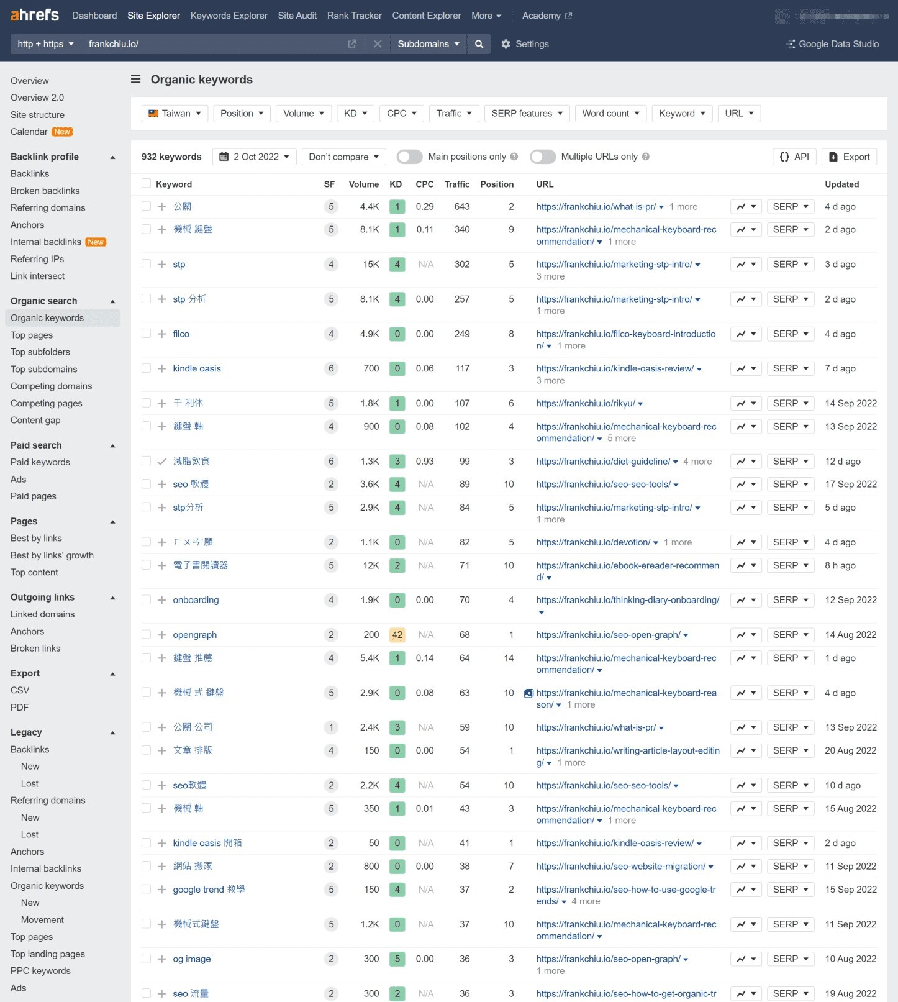Open the Subdomains mode dropdown

[428, 44]
